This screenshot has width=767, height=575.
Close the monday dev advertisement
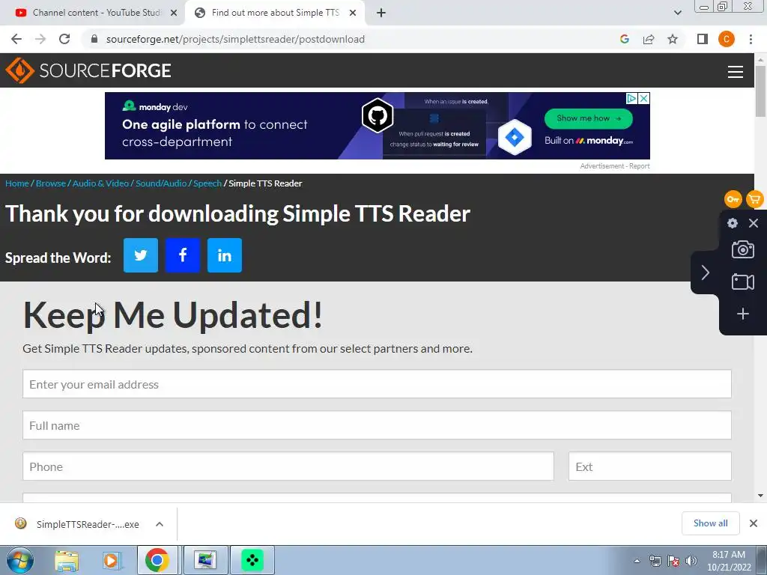pyautogui.click(x=644, y=98)
